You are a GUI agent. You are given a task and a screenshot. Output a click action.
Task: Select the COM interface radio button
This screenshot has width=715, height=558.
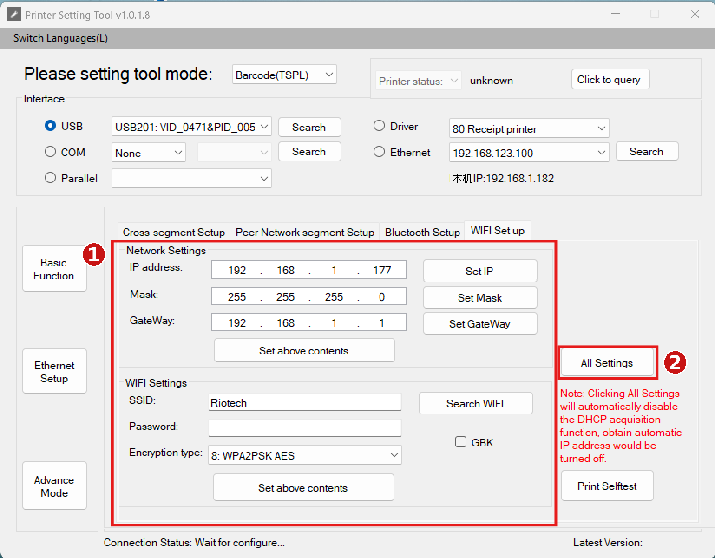tap(50, 151)
